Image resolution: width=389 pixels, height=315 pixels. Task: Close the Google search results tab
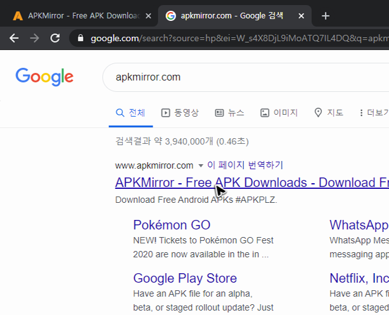pos(301,16)
